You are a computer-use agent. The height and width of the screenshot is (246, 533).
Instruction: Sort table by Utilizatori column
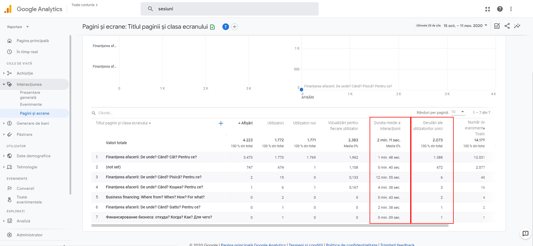tap(275, 123)
